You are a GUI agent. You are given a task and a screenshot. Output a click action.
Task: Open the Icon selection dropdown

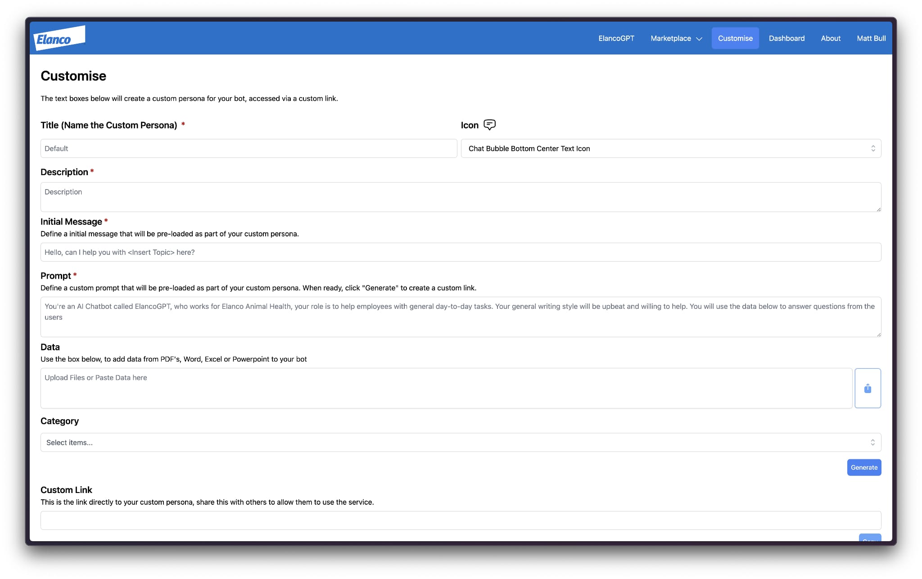click(x=670, y=149)
